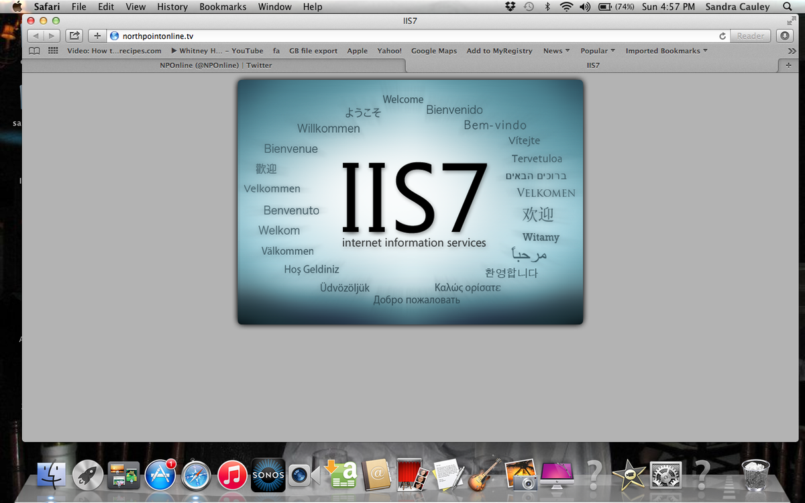The height and width of the screenshot is (503, 805).
Task: Open Photo Booth in the Dock
Action: coord(413,475)
